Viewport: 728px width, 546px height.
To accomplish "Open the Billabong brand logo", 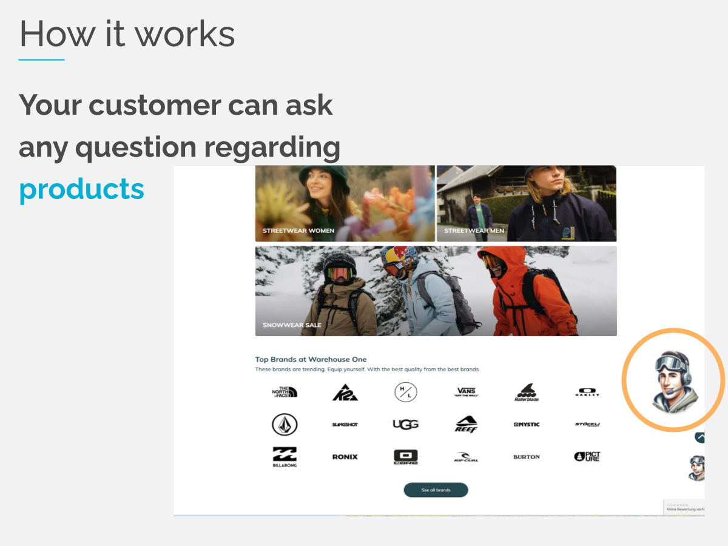I will [x=285, y=457].
